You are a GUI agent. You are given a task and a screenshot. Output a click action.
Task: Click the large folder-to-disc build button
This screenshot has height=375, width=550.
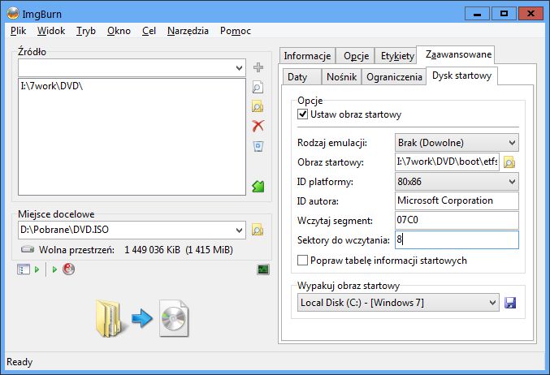coord(142,318)
